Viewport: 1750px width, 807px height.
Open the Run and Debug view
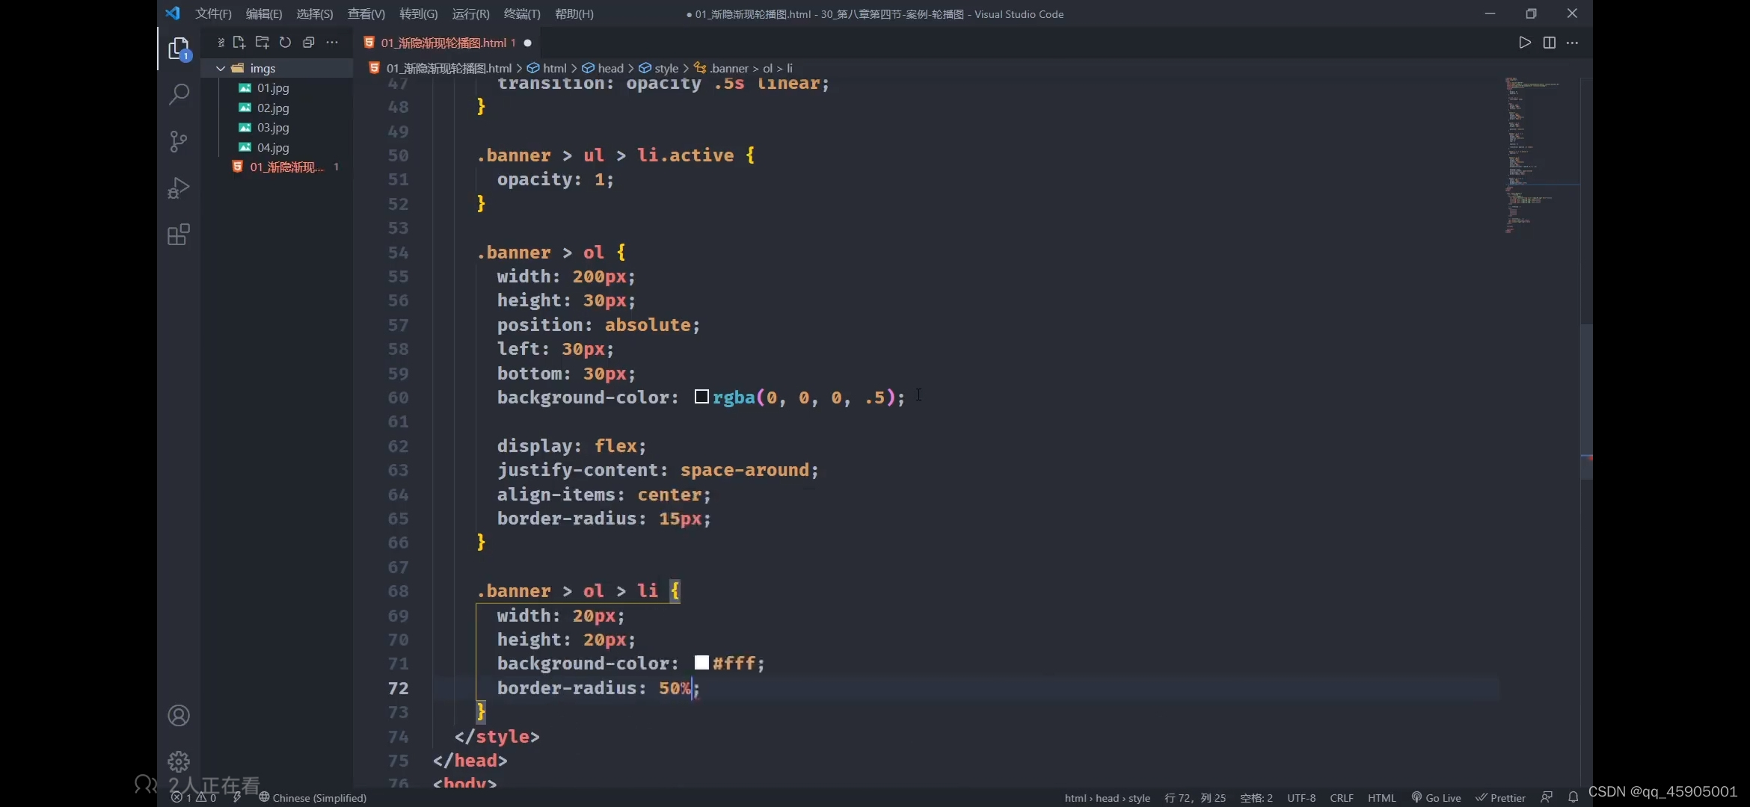tap(179, 188)
